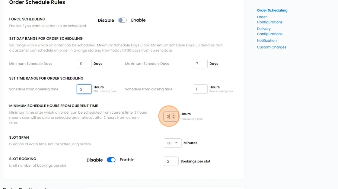Click the Schedule from closing time input
The width and height of the screenshot is (338, 189).
click(200, 89)
